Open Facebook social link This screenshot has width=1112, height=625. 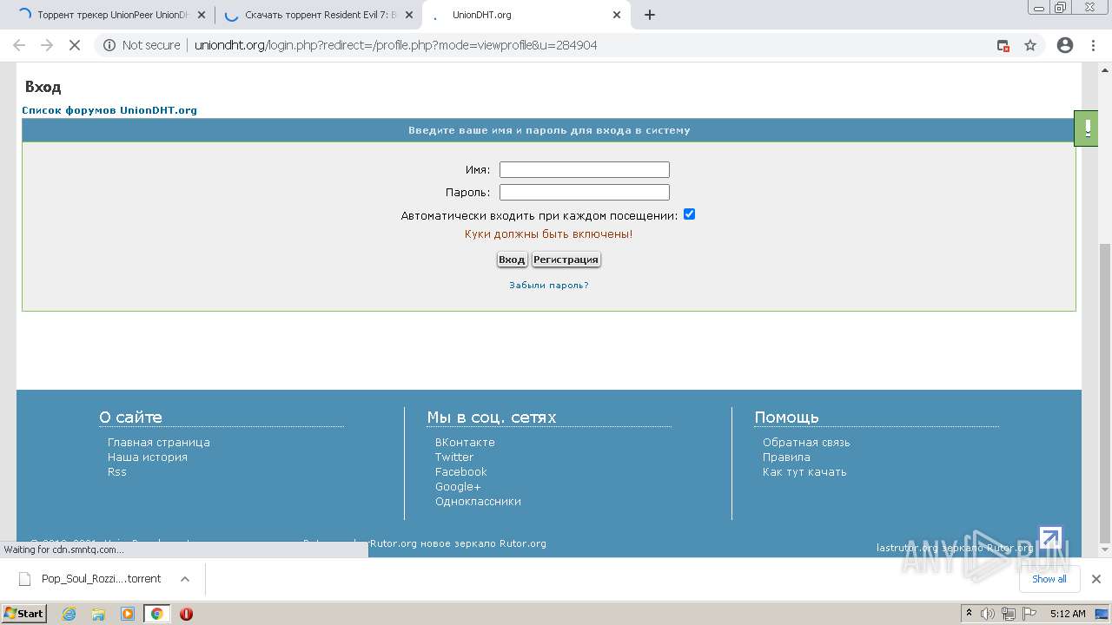point(461,472)
